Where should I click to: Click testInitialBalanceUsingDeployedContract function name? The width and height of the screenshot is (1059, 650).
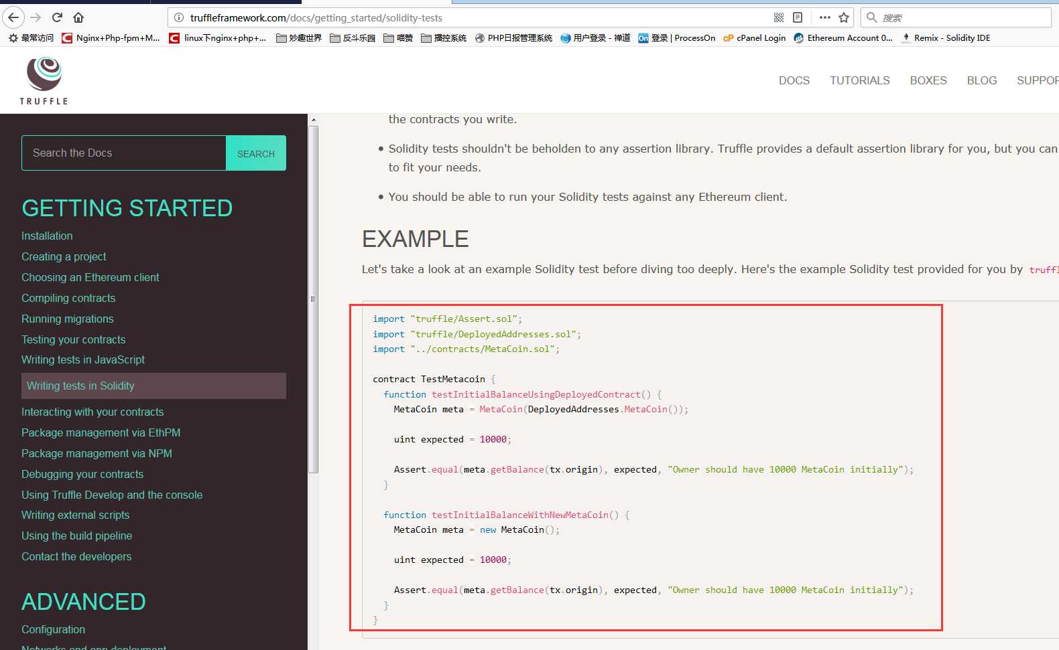coord(536,394)
